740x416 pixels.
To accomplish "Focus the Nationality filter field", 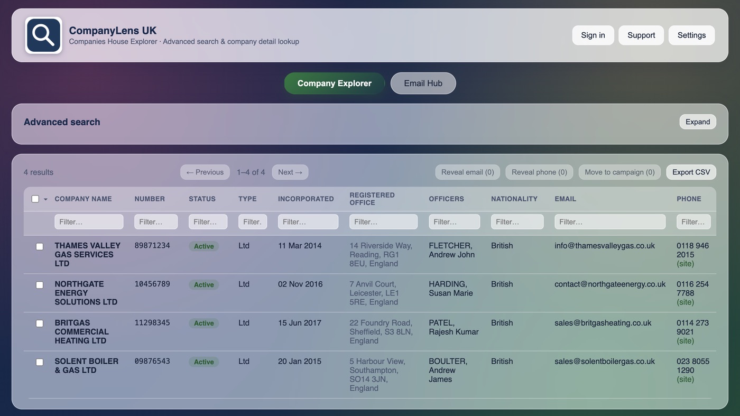I will 517,222.
